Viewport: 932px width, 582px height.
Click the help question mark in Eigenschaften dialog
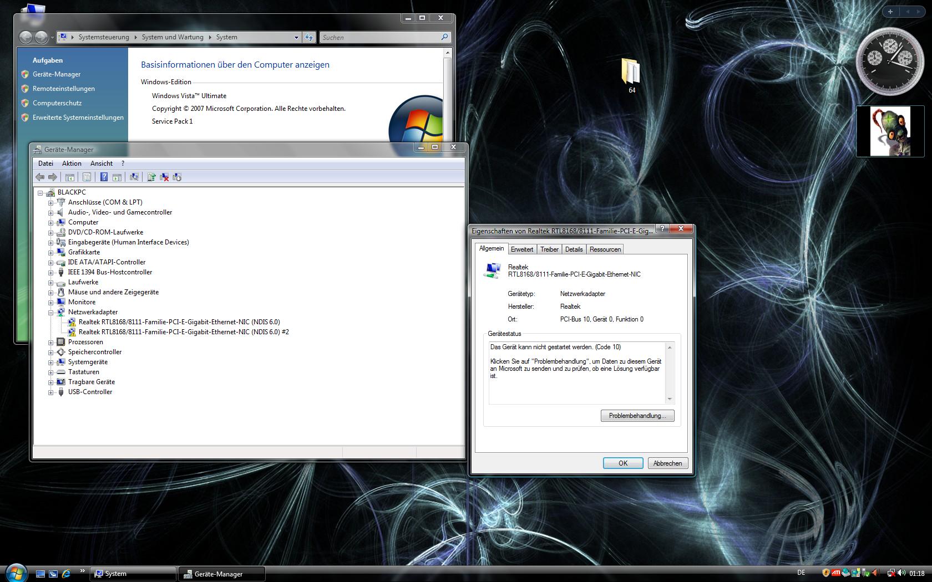pyautogui.click(x=662, y=228)
